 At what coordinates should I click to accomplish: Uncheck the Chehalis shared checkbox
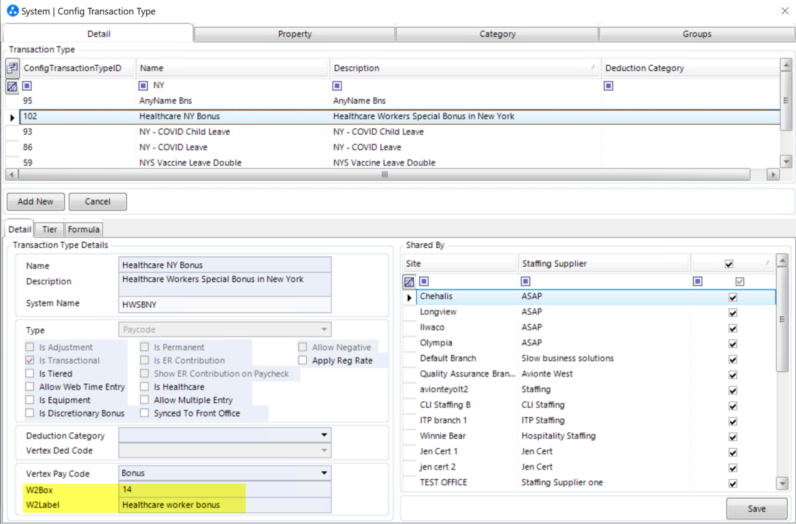tap(733, 297)
